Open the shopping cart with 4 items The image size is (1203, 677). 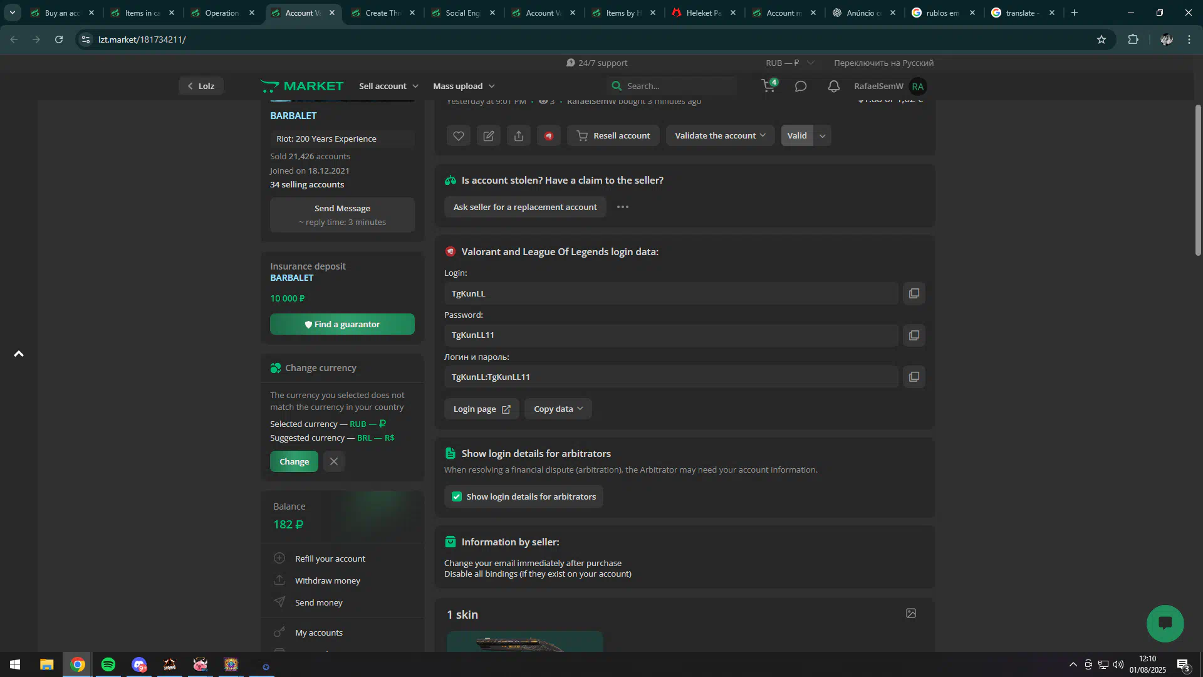tap(769, 86)
